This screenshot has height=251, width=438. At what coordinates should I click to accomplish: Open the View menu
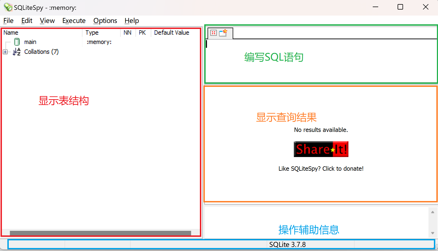pyautogui.click(x=47, y=20)
